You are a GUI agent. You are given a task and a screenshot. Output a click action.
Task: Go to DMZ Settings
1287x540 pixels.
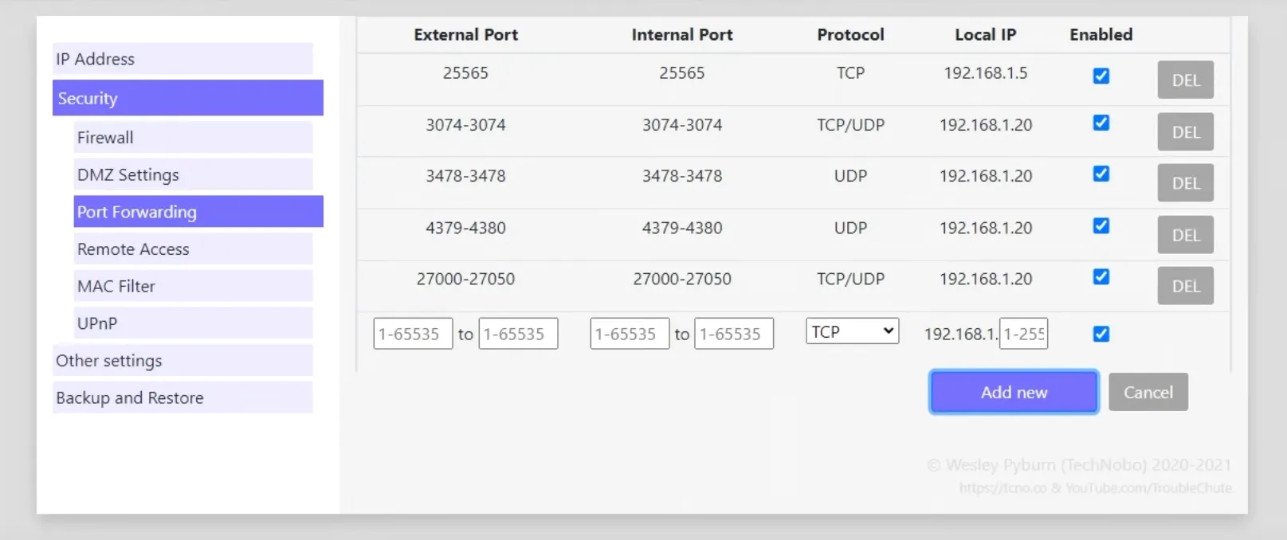pyautogui.click(x=193, y=174)
